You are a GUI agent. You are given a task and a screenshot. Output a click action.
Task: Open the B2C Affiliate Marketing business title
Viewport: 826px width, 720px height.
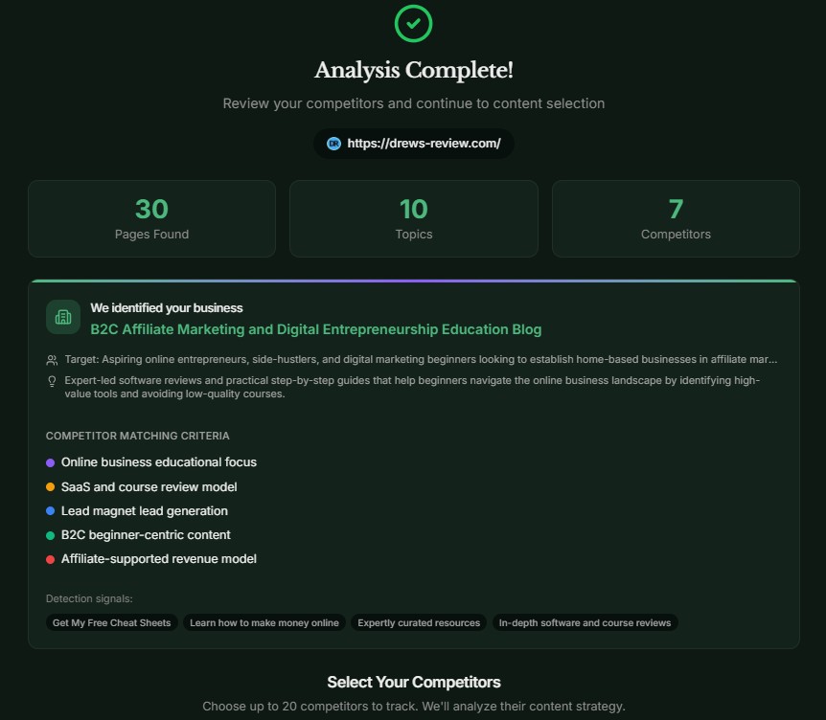316,329
